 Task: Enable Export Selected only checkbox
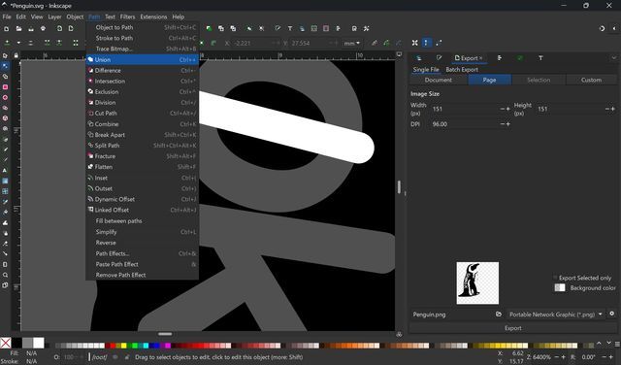click(555, 278)
